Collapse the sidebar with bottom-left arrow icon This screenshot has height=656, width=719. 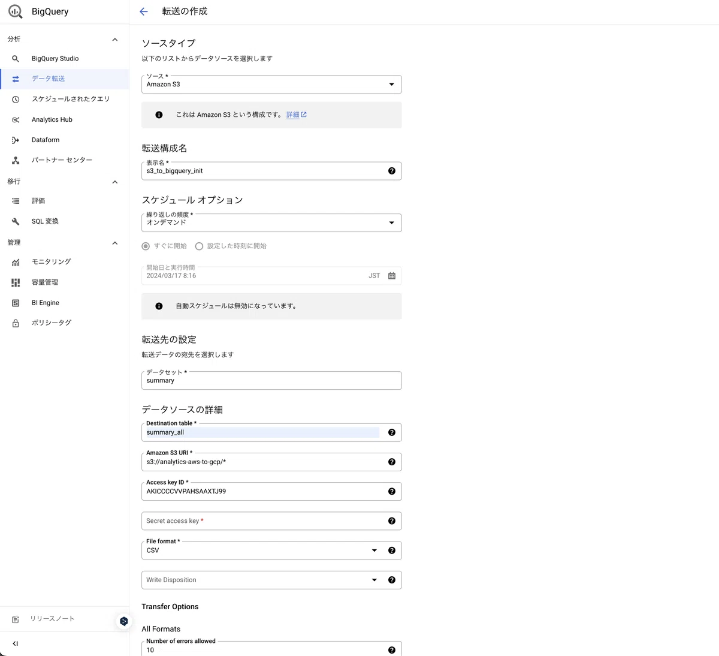point(16,643)
